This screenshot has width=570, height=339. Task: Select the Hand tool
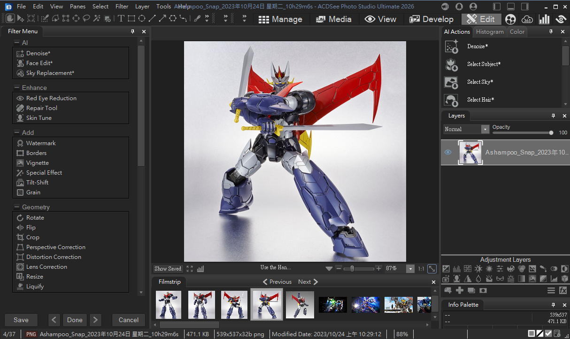click(10, 19)
